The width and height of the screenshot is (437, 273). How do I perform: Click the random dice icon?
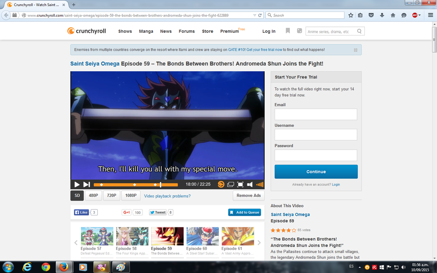(299, 31)
